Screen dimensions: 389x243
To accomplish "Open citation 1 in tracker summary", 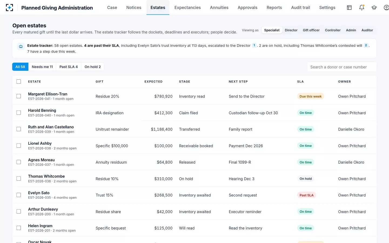I will [x=254, y=45].
